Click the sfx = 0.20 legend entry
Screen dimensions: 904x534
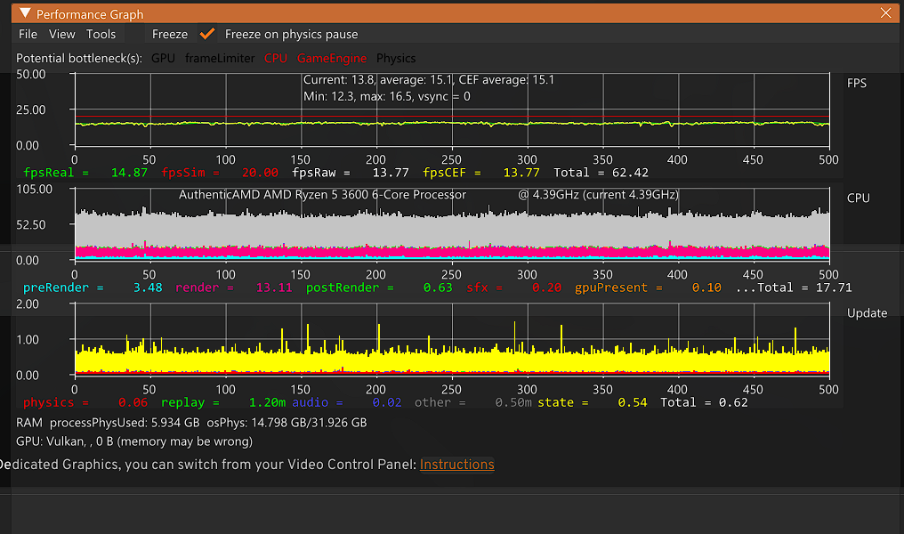point(513,287)
